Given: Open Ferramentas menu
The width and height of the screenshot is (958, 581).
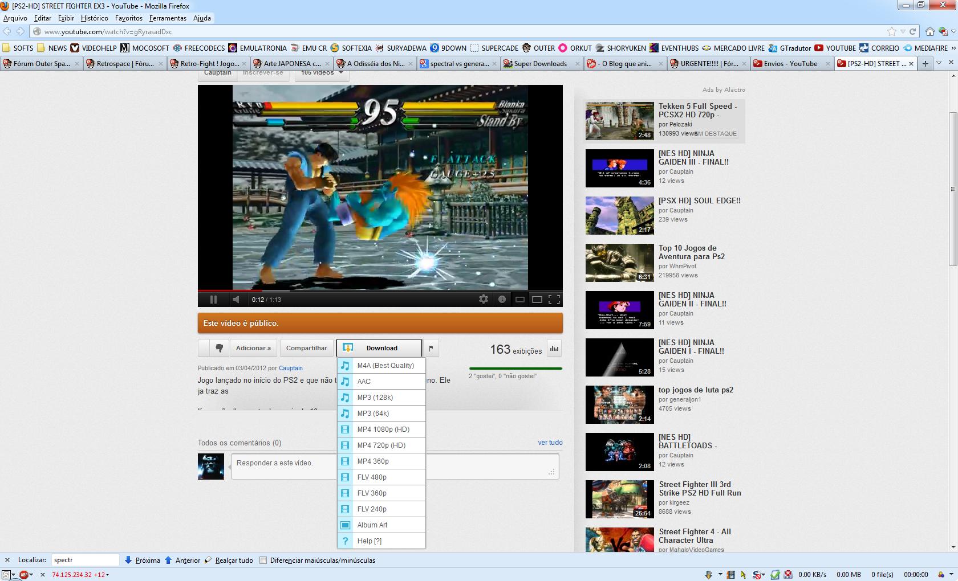Looking at the screenshot, I should (168, 18).
